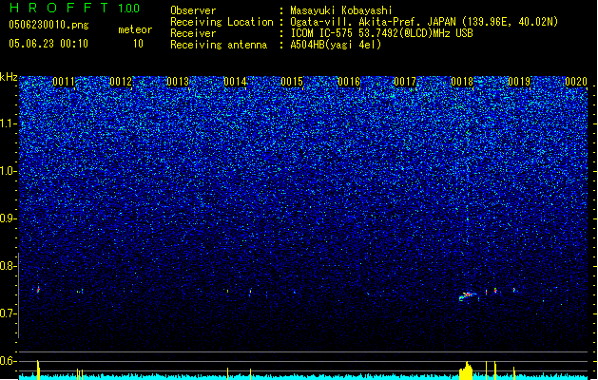The image size is (598, 380).
Task: Click the 0013 time marker
Action: point(178,82)
